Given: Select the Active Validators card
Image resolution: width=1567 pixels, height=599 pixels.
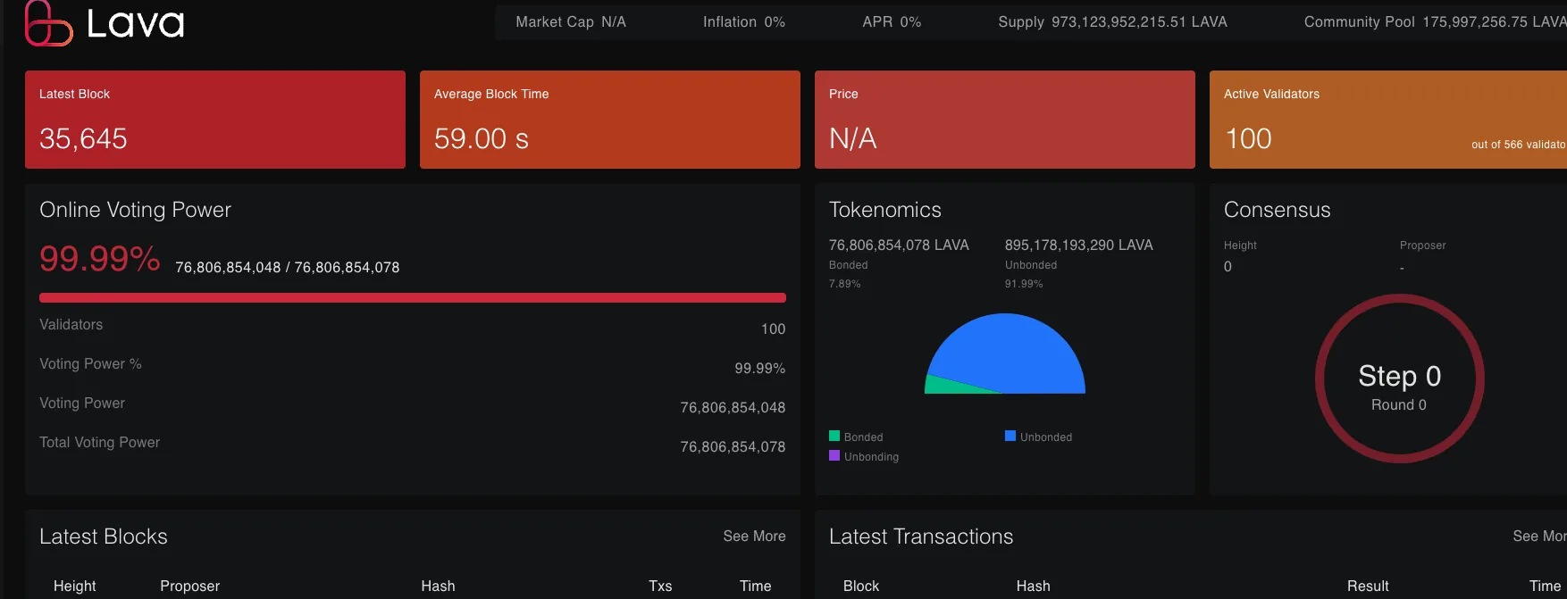Looking at the screenshot, I should (x=1388, y=120).
